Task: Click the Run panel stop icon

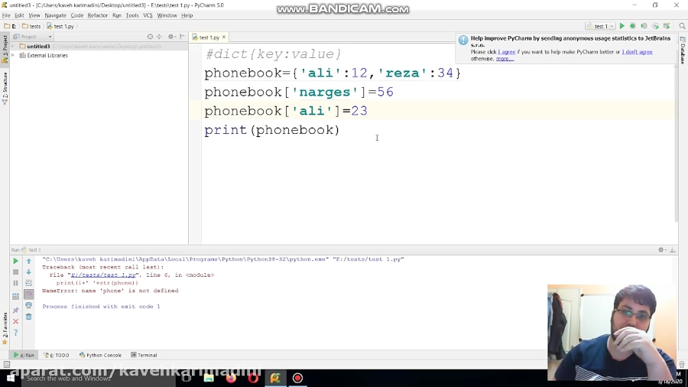Action: 15,272
